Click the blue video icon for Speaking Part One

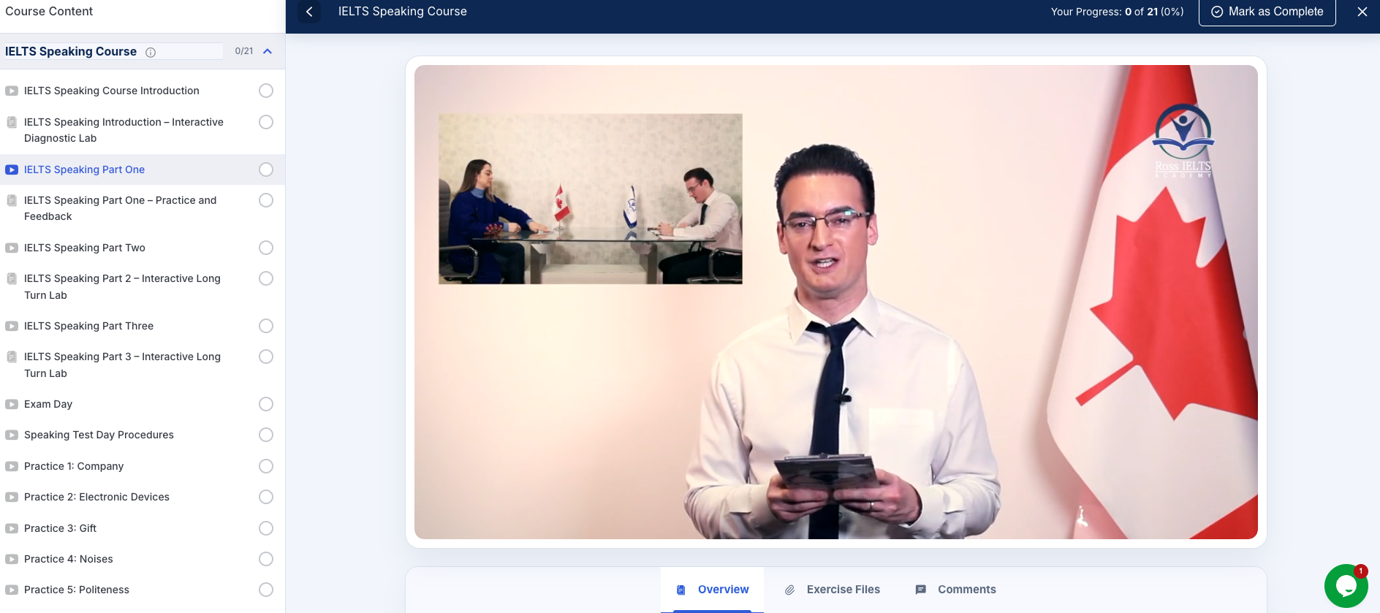click(x=12, y=170)
